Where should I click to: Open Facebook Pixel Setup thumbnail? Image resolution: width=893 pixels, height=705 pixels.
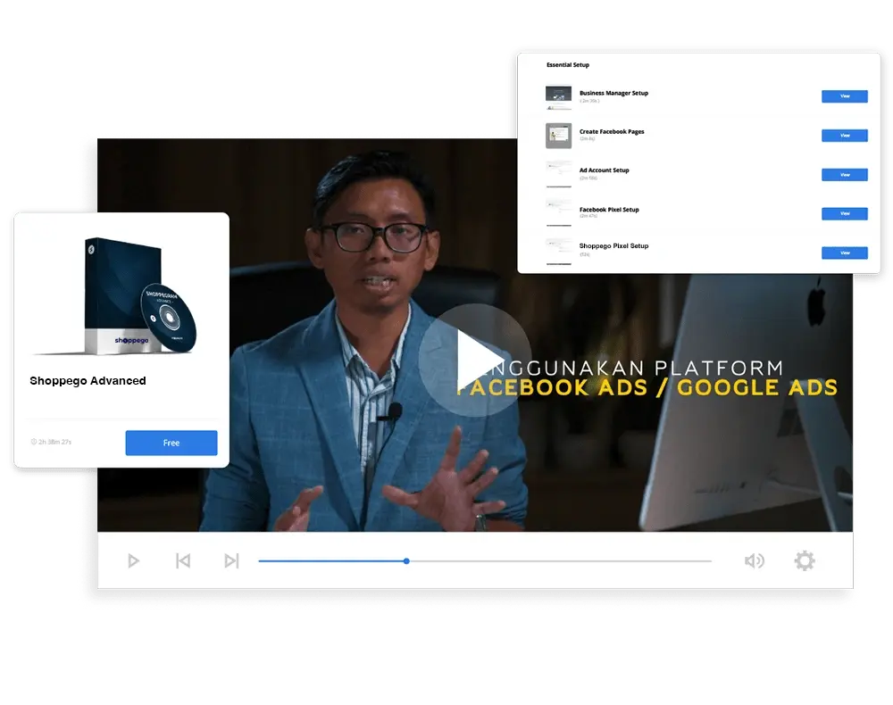coord(559,212)
